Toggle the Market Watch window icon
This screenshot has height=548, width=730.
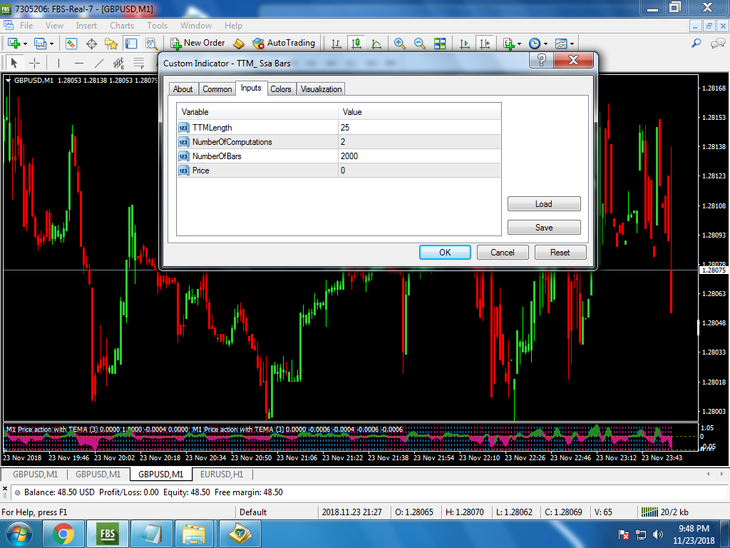coord(71,44)
